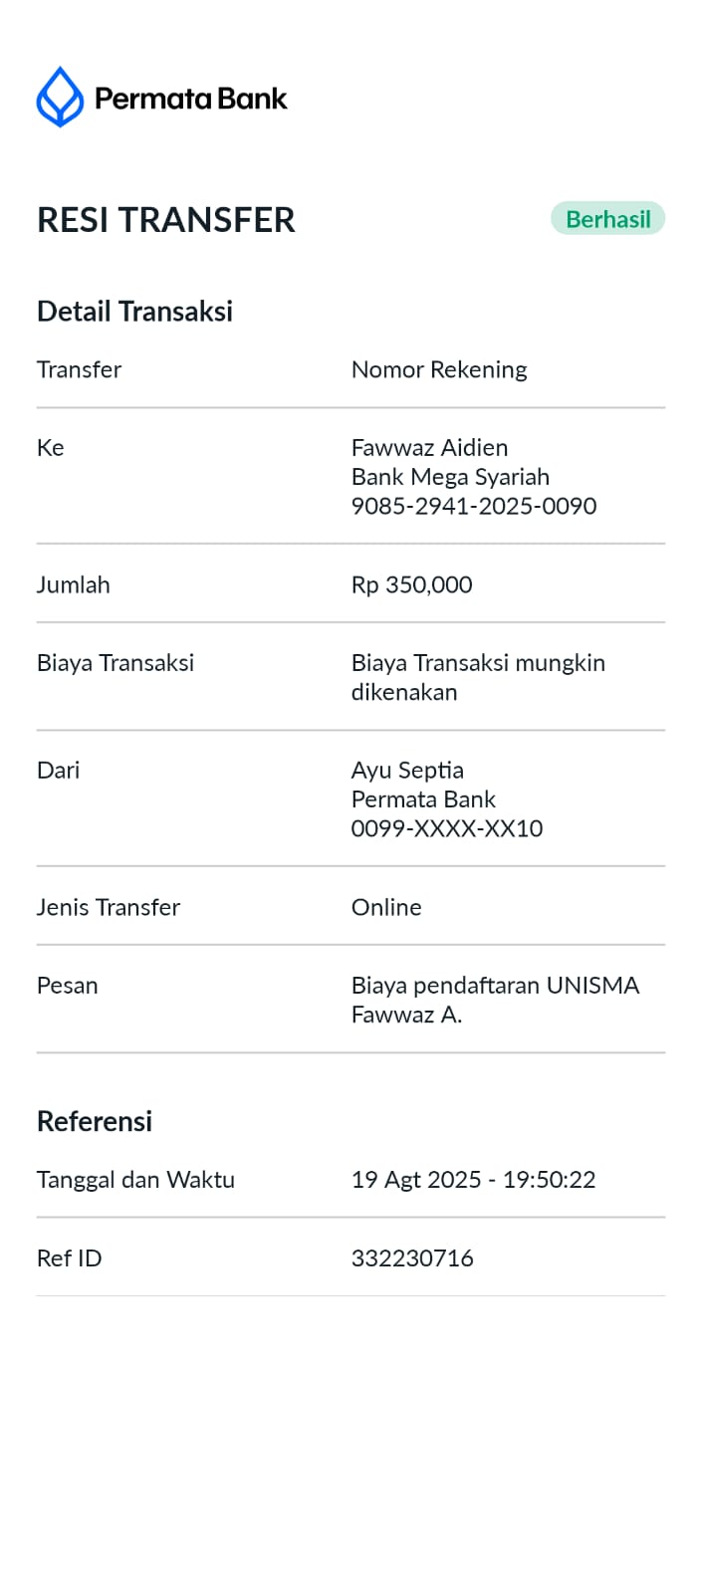This screenshot has height=1593, width=702.
Task: Click masked account number 0099-XXXX-XX10
Action: [447, 828]
